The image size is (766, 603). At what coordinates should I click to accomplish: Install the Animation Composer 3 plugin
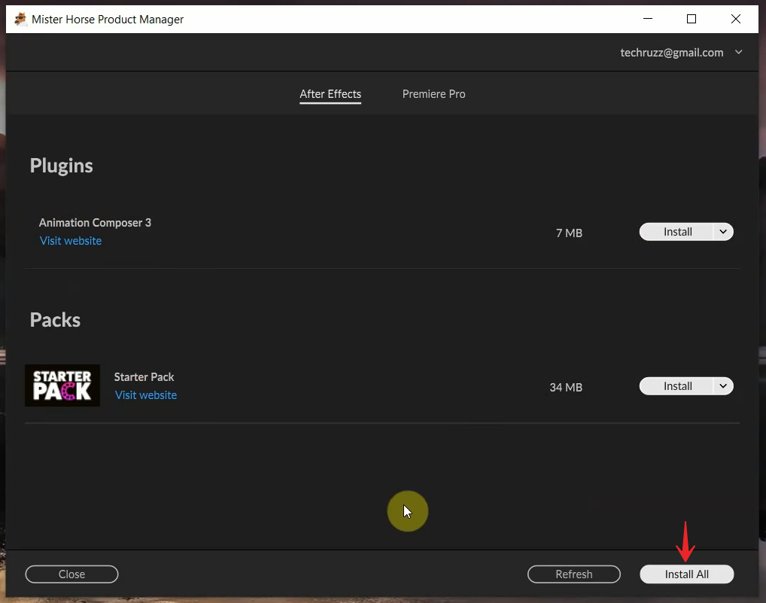coord(677,232)
